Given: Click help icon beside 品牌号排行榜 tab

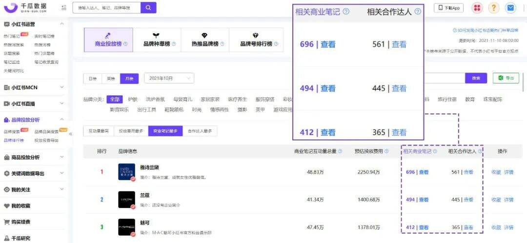Looking at the screenshot, I should [276, 44].
